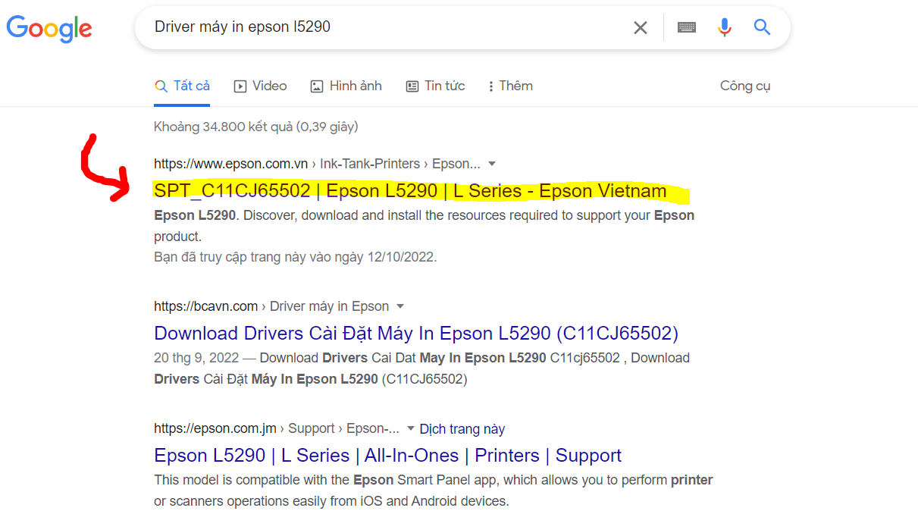This screenshot has height=511, width=918.
Task: Open Epson L5290 All-In-Ones Support result
Action: pyautogui.click(x=387, y=456)
